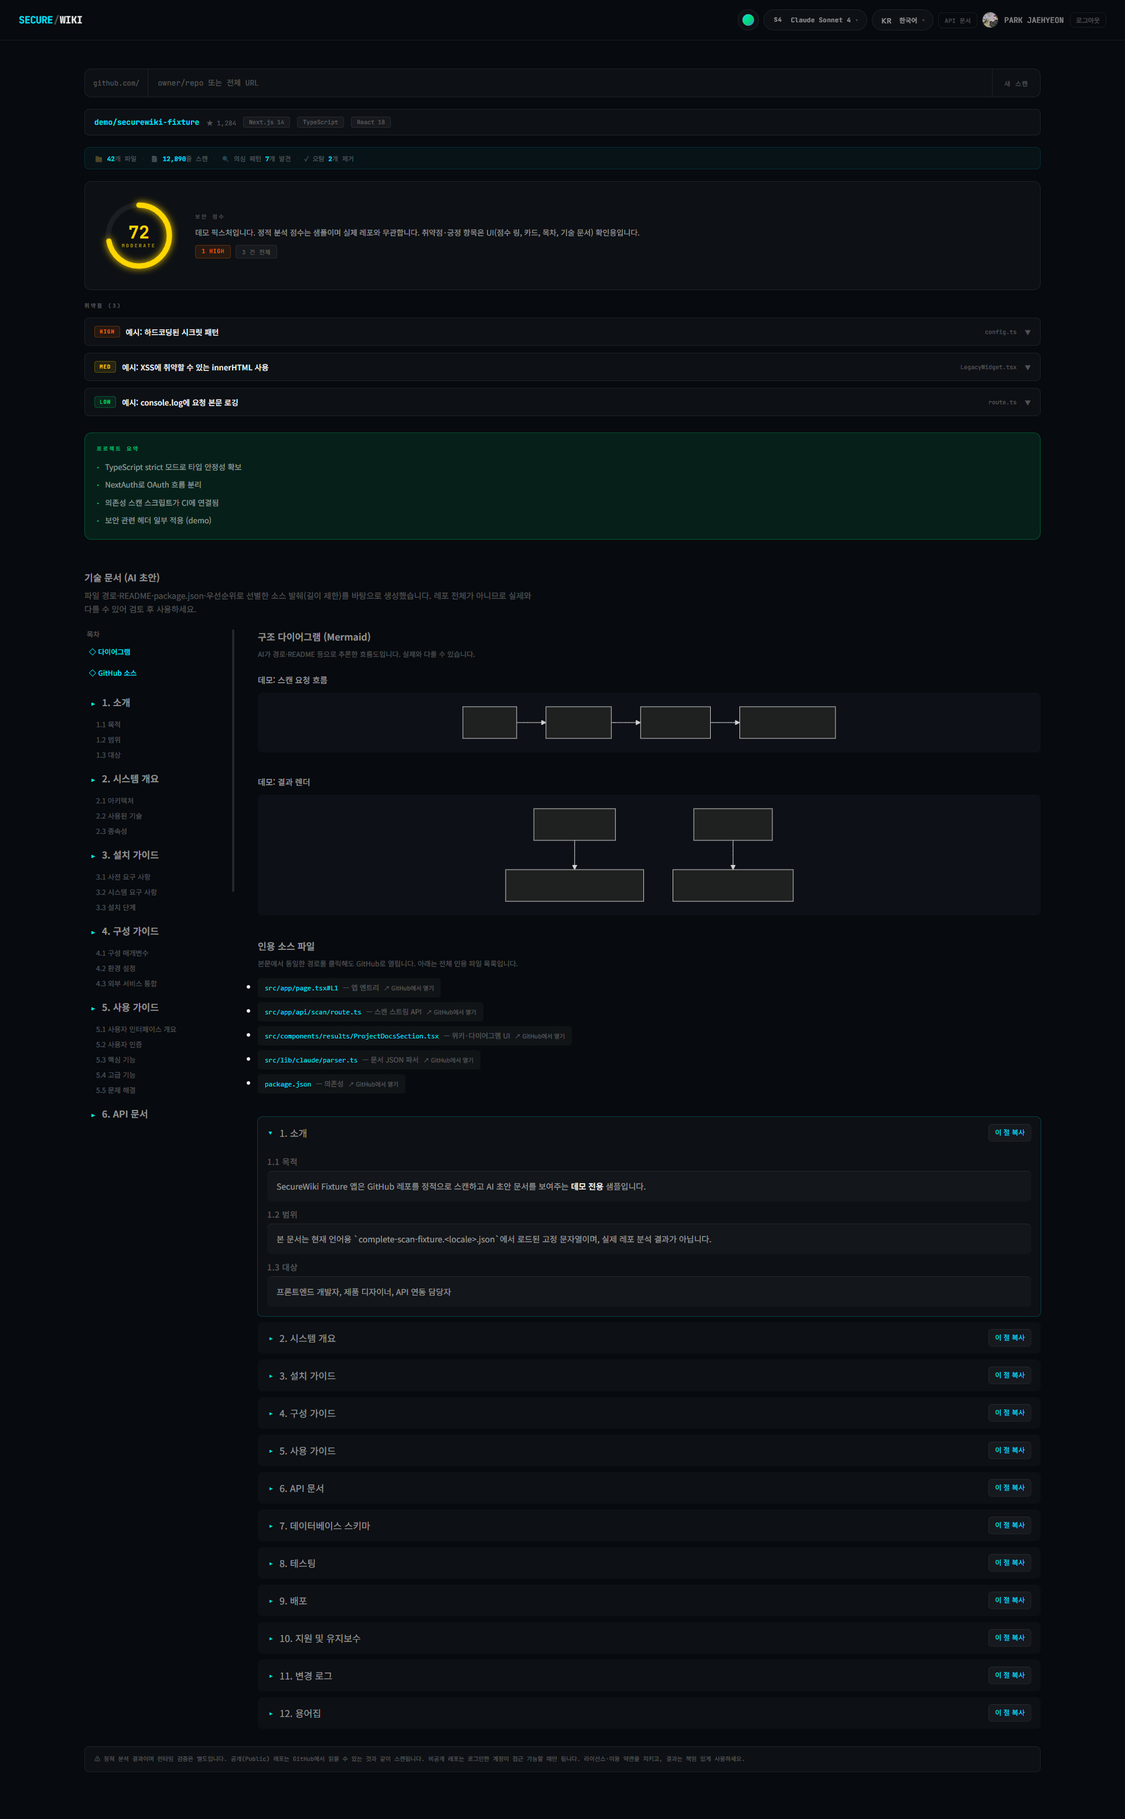Click the magnifier icon beside 의심 패턴

click(224, 158)
